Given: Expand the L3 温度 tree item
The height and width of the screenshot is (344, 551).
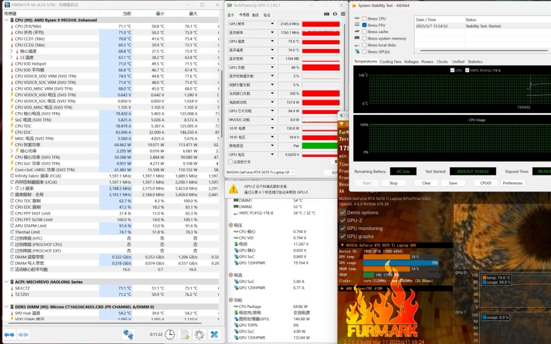Looking at the screenshot, I should point(11,58).
